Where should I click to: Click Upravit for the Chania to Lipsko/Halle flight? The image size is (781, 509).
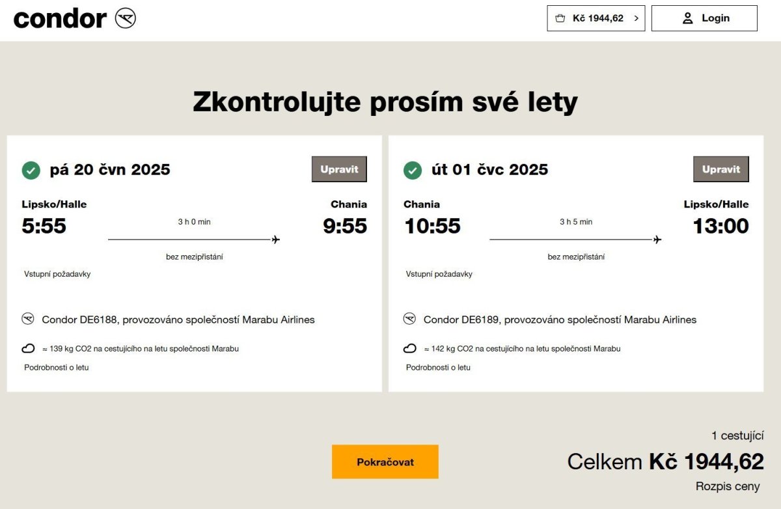[720, 169]
